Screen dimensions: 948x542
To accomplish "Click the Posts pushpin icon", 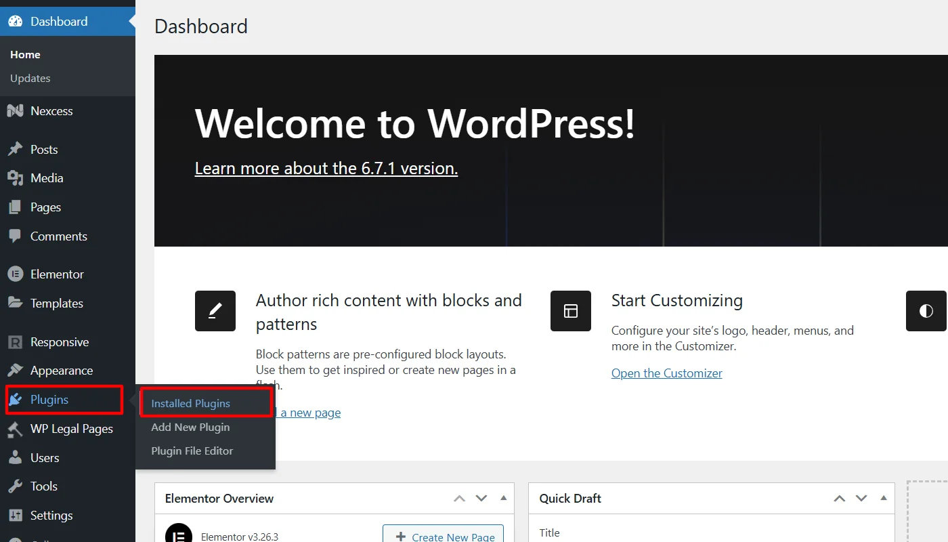I will coord(15,149).
